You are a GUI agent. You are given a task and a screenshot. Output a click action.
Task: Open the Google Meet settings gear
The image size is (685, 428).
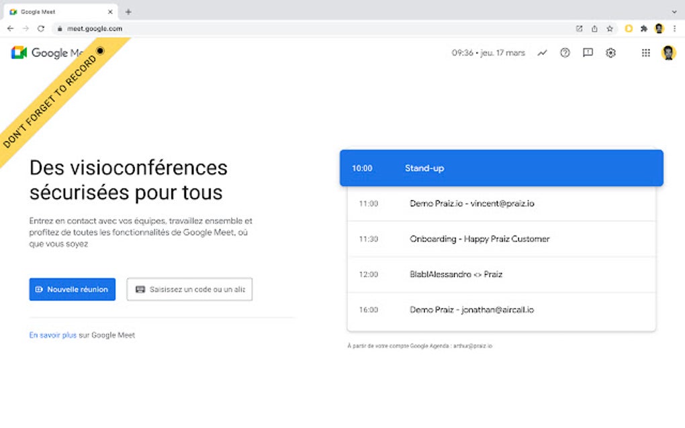click(x=610, y=53)
